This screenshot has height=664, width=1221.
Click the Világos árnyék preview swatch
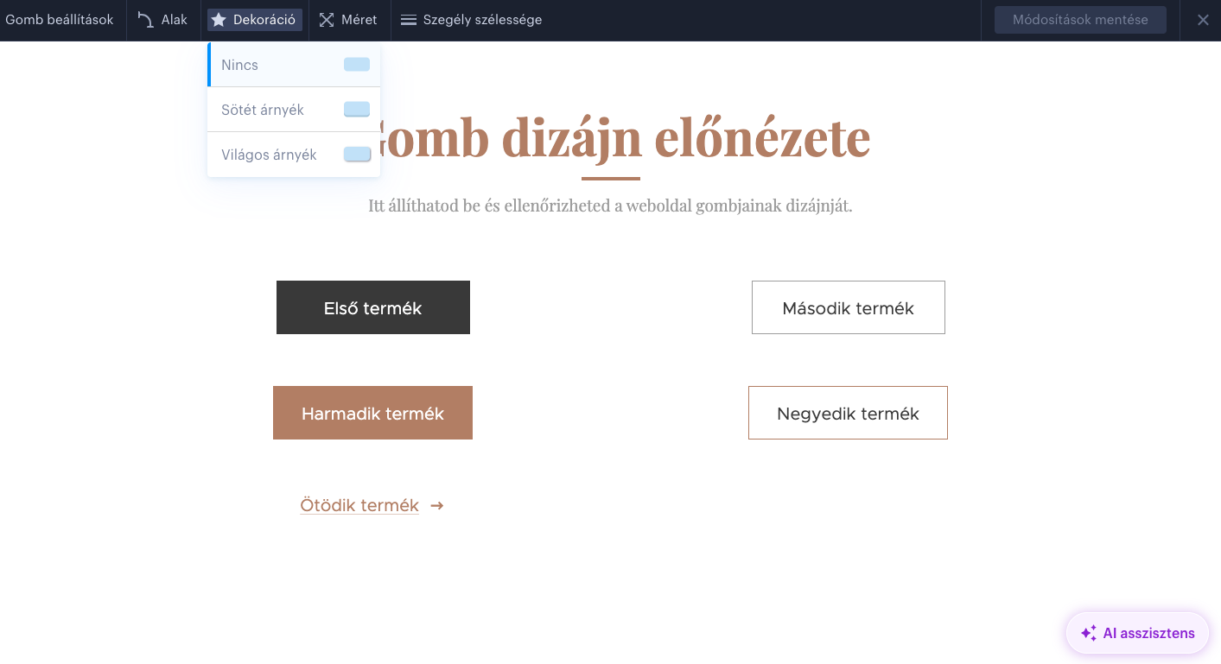pyautogui.click(x=357, y=155)
